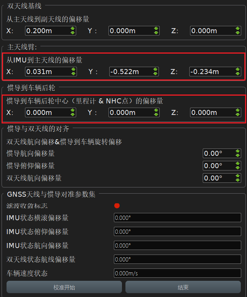The width and height of the screenshot is (247, 297).
Task: Click the GNSS天线与惯导对准参数集 group title
Action: point(51,194)
